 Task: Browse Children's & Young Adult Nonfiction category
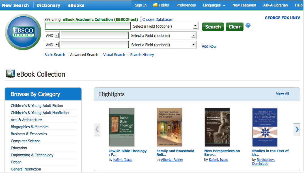pyautogui.click(x=40, y=113)
